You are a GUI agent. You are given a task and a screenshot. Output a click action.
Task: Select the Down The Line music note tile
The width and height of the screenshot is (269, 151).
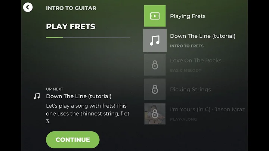pos(155,40)
